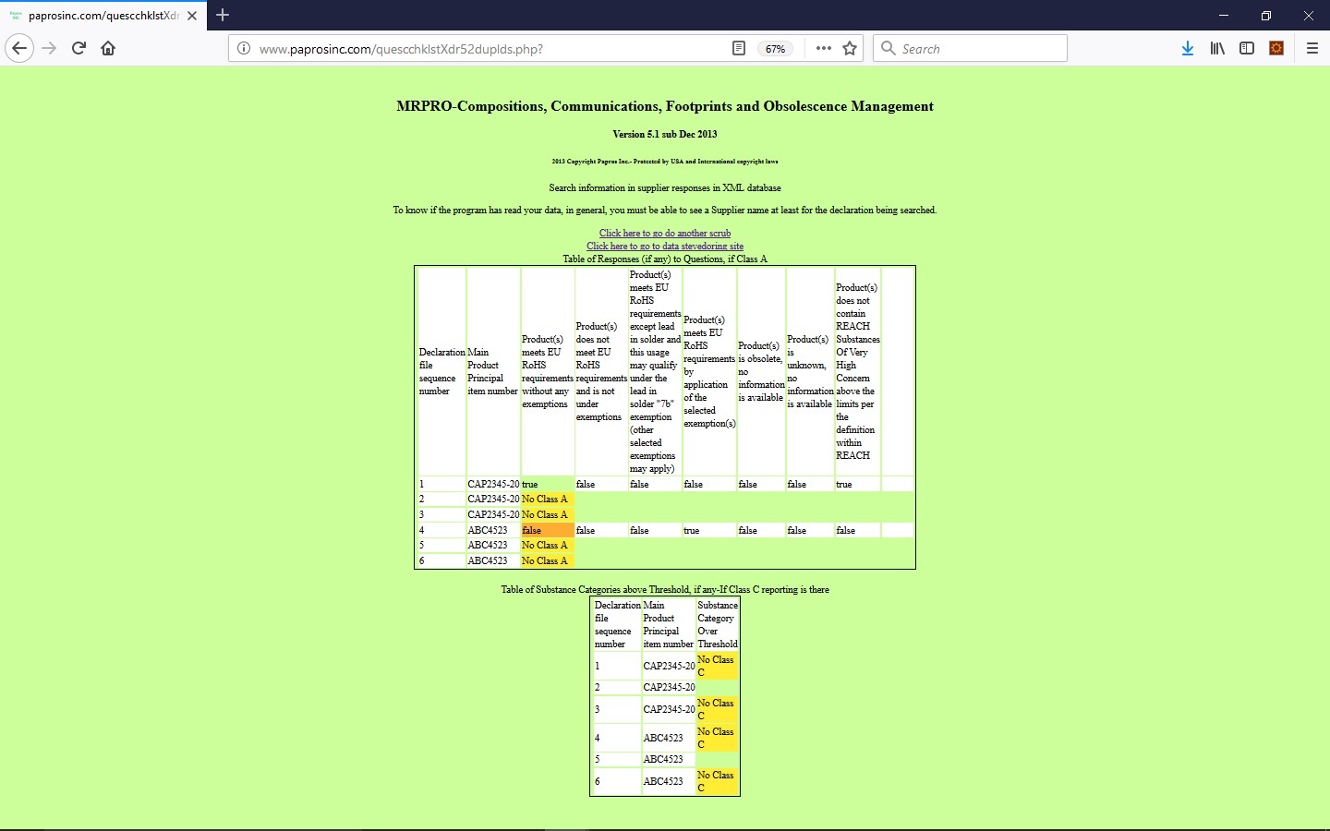Viewport: 1330px width, 831px height.
Task: Close the paprosinc.com tab
Action: coord(192,16)
